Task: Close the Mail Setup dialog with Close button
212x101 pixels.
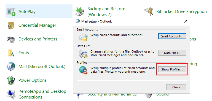Action: (176, 87)
